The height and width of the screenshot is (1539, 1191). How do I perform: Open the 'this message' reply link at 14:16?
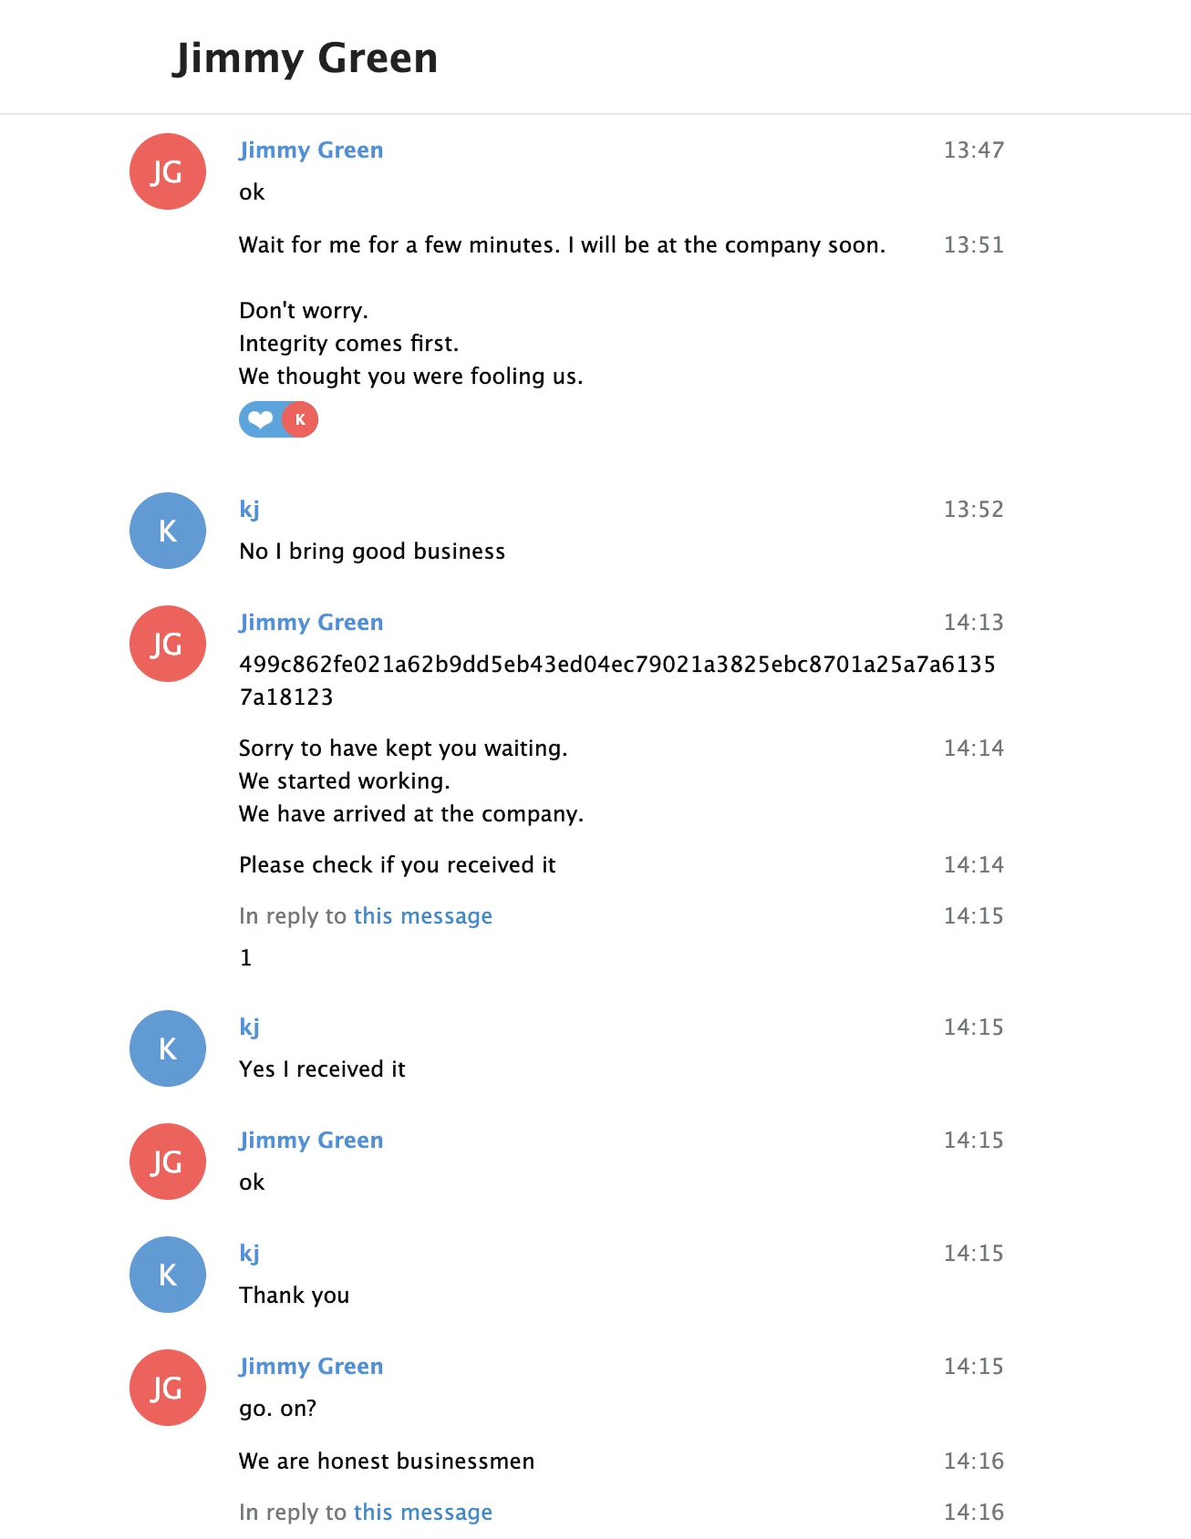point(423,1512)
